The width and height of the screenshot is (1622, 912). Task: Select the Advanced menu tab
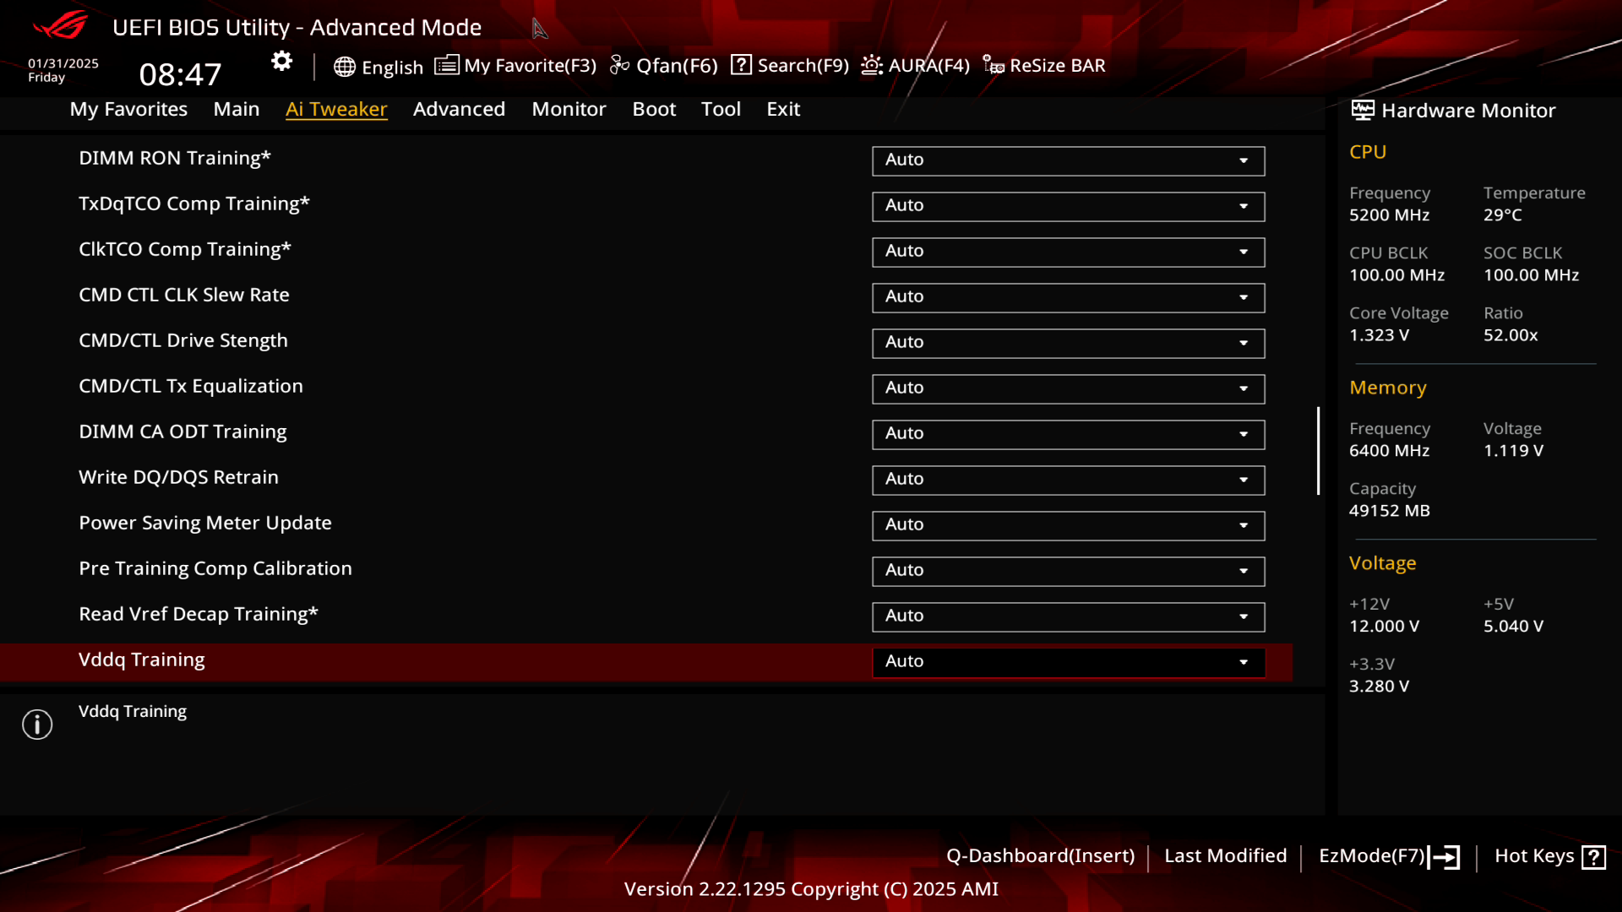point(459,108)
